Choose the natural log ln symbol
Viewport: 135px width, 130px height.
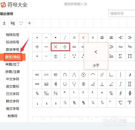pos(111,56)
